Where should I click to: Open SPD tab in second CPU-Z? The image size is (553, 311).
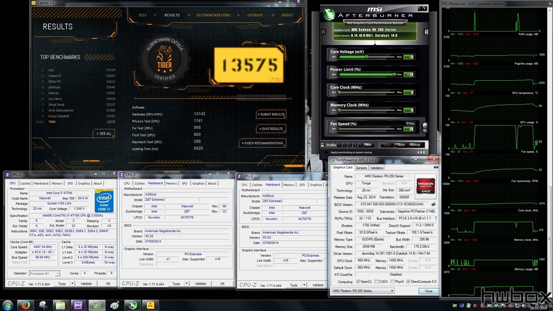coord(184,184)
